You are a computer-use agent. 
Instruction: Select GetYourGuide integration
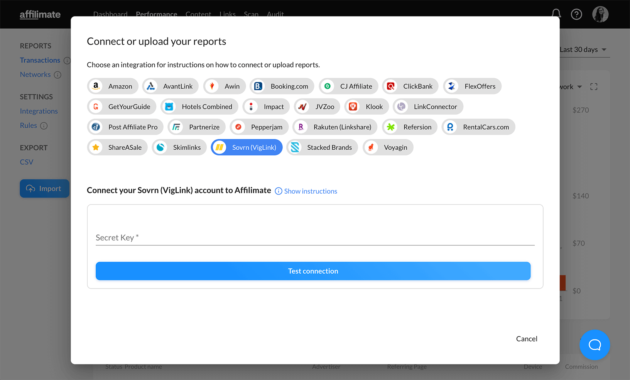click(122, 106)
